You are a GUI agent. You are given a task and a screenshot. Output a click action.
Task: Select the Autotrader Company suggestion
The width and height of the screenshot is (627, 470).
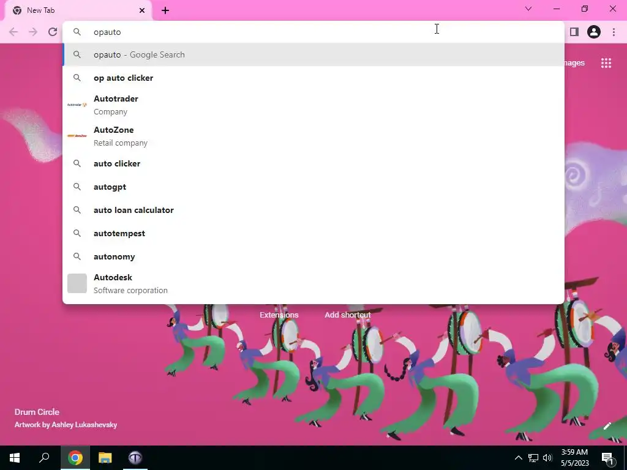coord(313,105)
